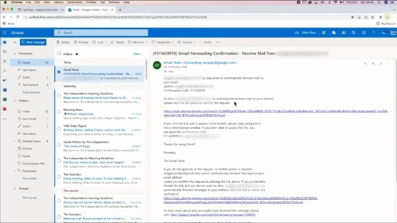The width and height of the screenshot is (397, 223).
Task: Open the Chrome menu in menu bar
Action: point(17,2)
